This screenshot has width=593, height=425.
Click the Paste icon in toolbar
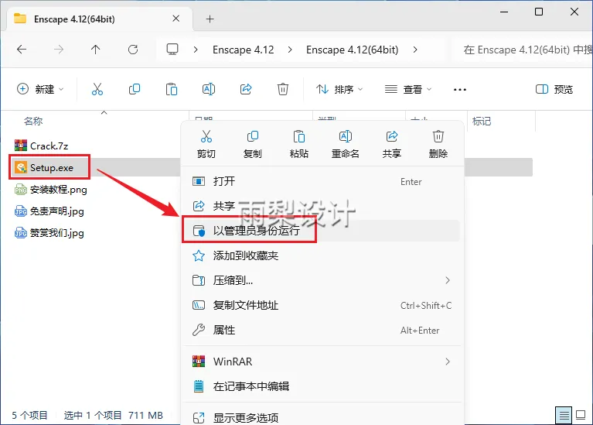[172, 89]
